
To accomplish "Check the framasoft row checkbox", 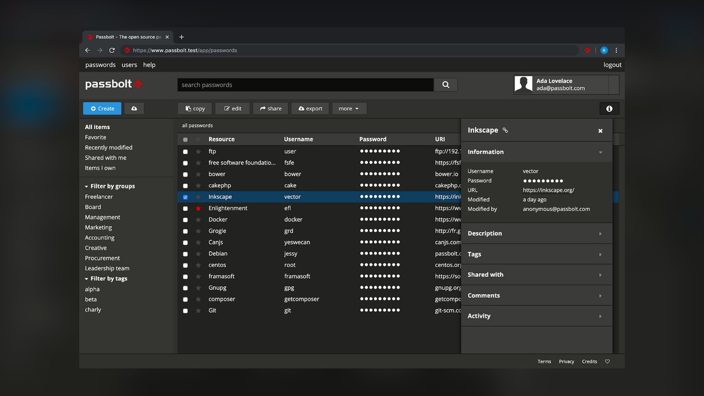I will (185, 276).
